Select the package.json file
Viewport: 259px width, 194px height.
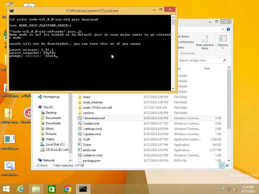point(150,160)
